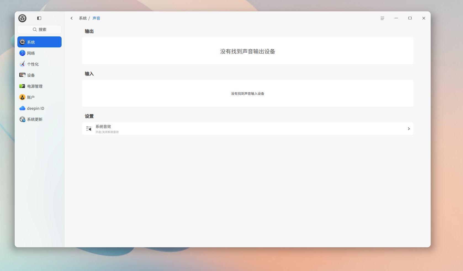Click the power management battery icon
The width and height of the screenshot is (463, 271).
tap(22, 86)
